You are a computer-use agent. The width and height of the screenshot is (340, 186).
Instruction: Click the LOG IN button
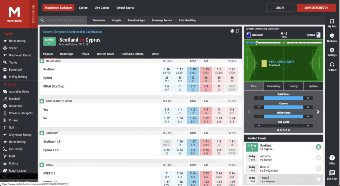coord(280,8)
